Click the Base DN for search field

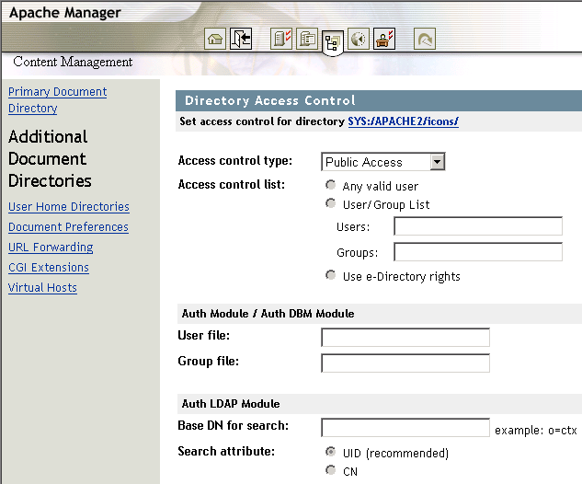[x=405, y=428]
